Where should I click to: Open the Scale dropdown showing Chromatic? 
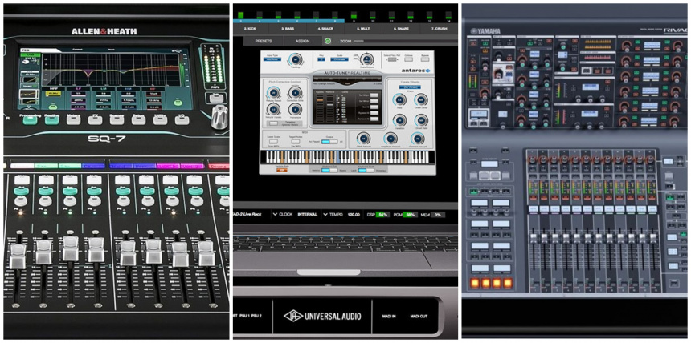[x=339, y=59]
